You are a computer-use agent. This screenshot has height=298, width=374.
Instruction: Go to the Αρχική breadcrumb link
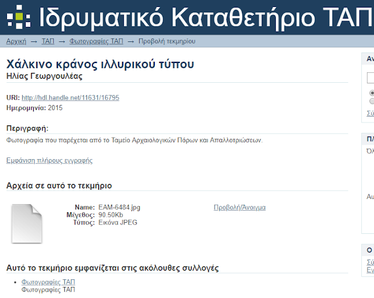(x=16, y=41)
